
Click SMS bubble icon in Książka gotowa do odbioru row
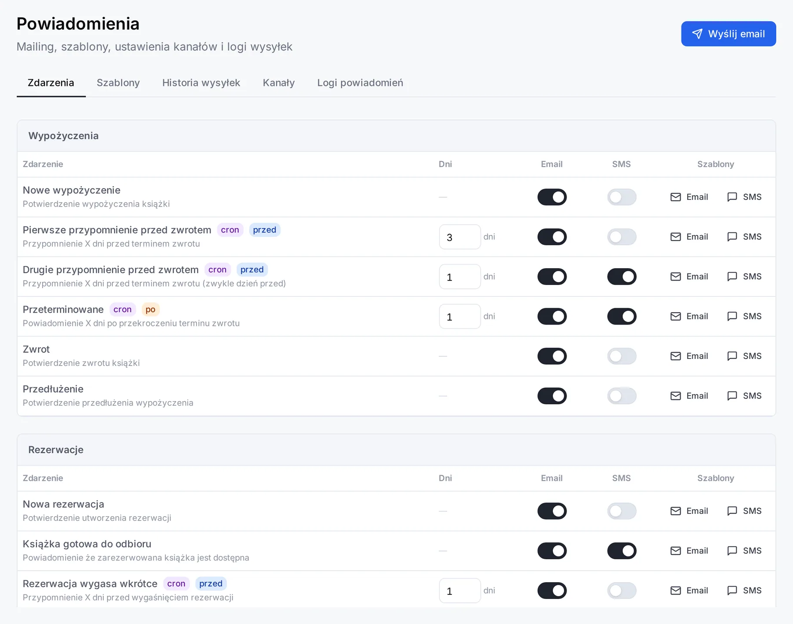pyautogui.click(x=732, y=550)
